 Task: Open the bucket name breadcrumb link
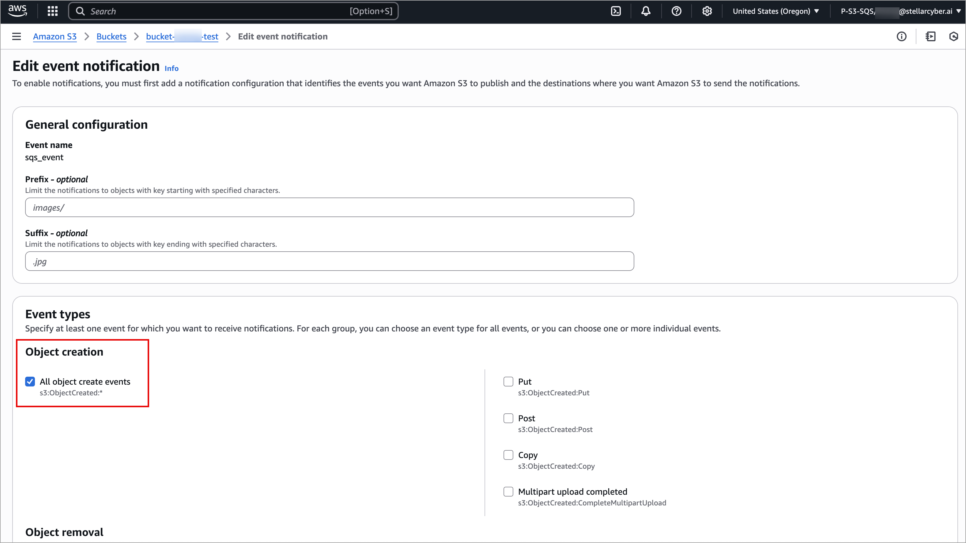182,36
